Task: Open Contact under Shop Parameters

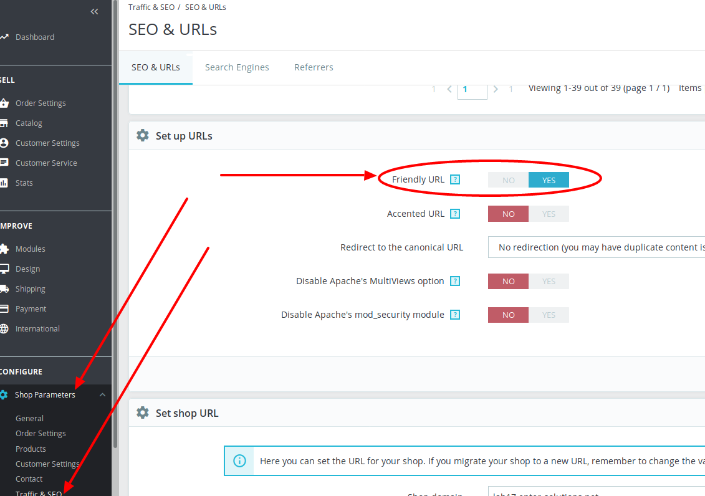Action: tap(29, 479)
